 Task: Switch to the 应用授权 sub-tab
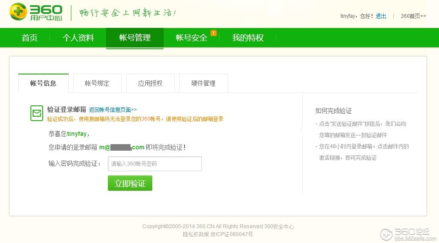coord(151,83)
